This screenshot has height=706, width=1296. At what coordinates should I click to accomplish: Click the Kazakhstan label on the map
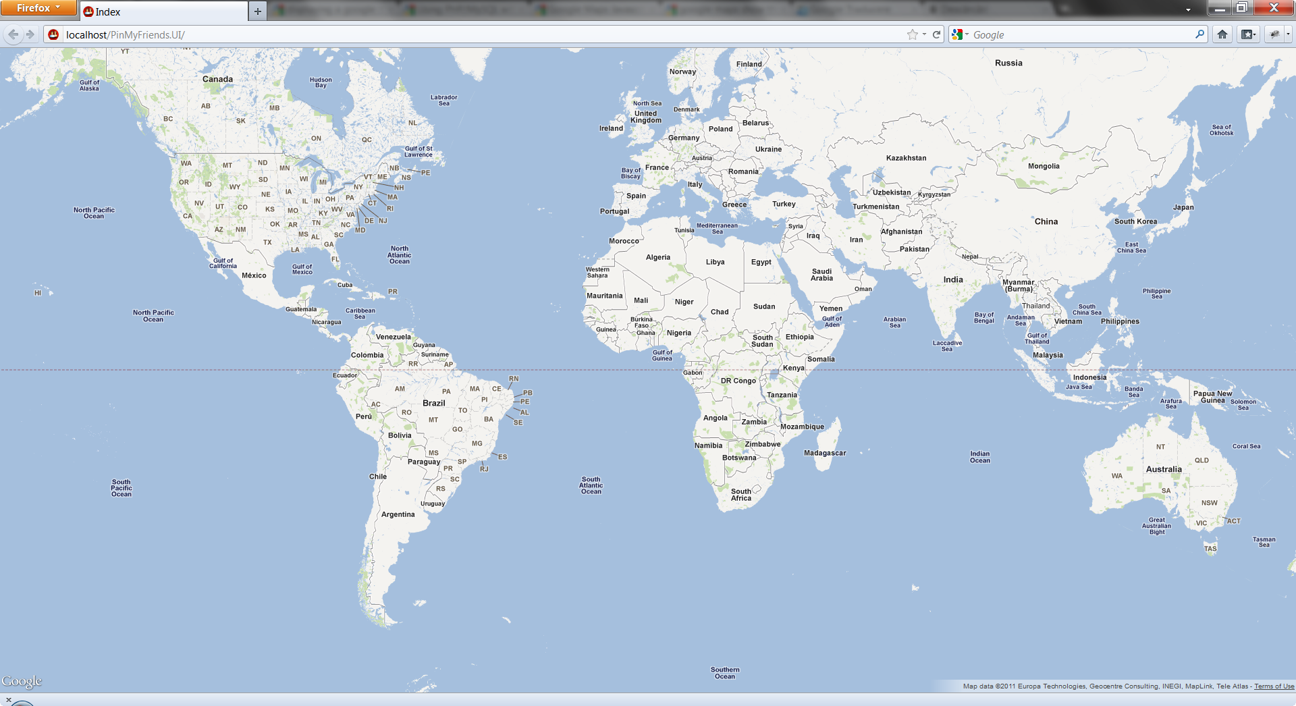pos(906,158)
